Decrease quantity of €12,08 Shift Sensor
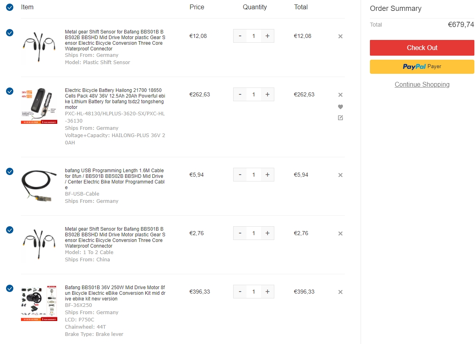Viewport: 476px width, 344px height. click(x=240, y=36)
